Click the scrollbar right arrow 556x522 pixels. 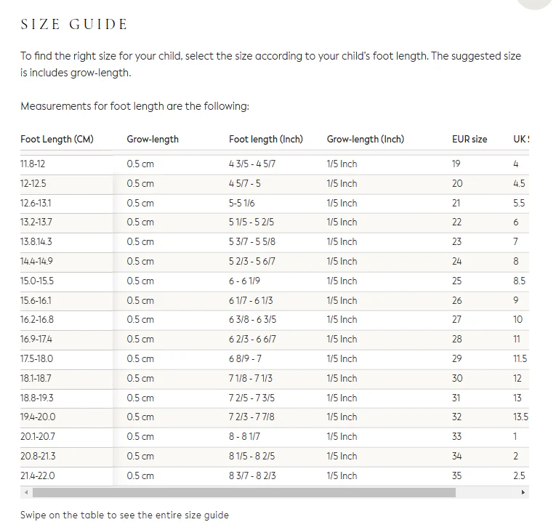pos(523,492)
